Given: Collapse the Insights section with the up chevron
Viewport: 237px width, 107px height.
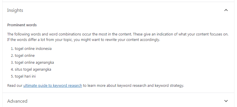Looking at the screenshot, I should click(x=226, y=10).
